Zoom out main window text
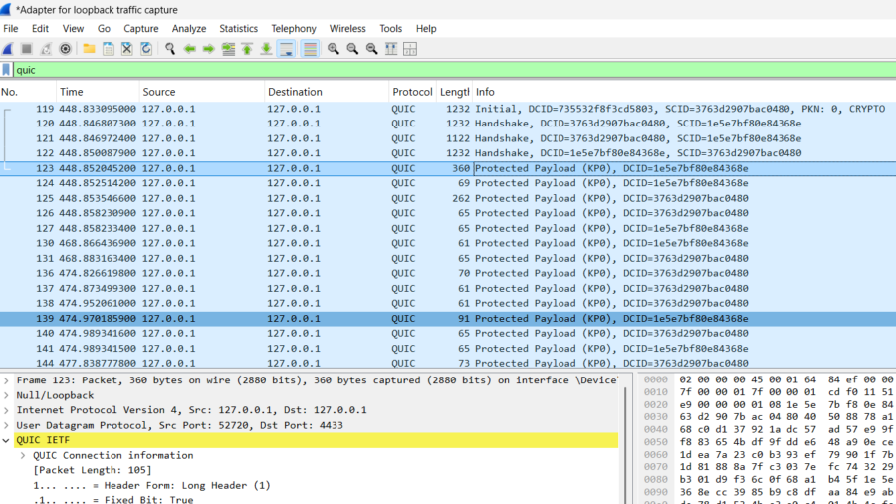This screenshot has width=896, height=504. (352, 49)
